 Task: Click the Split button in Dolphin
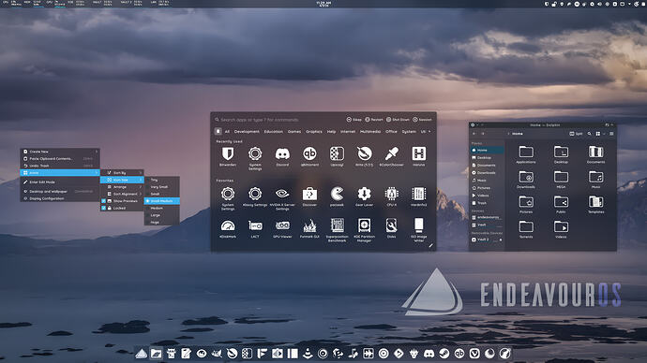pos(576,134)
